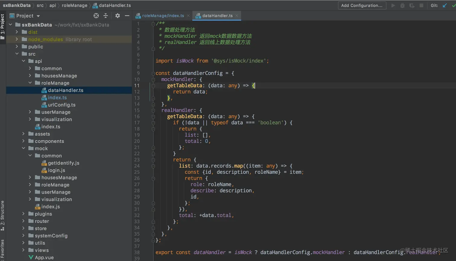456x261 pixels.
Task: Click the Run play icon
Action: point(393,5)
